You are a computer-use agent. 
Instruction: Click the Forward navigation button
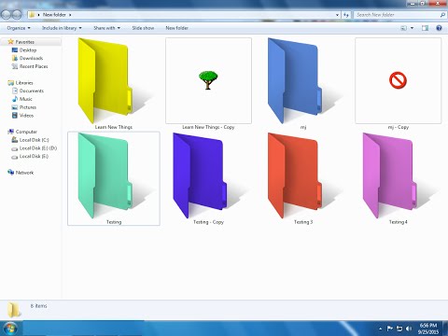point(17,14)
